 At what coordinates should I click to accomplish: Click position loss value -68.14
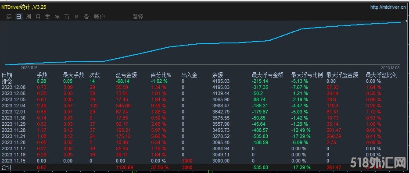[123, 81]
